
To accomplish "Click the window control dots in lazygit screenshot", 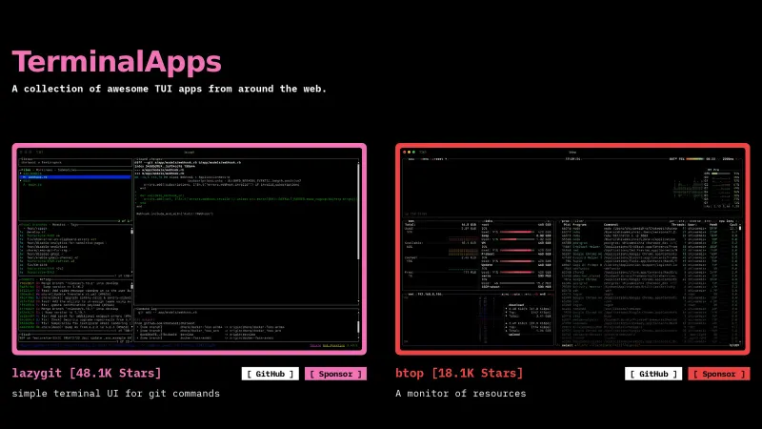I will point(27,152).
